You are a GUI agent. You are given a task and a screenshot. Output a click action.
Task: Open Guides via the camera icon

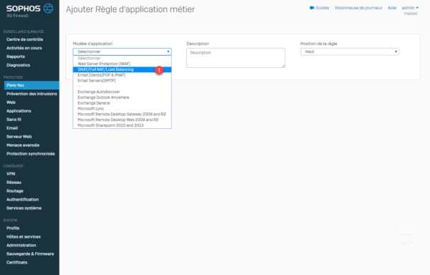pyautogui.click(x=312, y=8)
